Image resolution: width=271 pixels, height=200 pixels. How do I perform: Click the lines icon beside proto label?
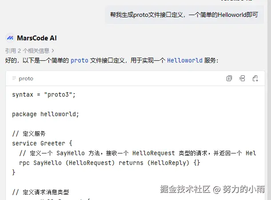14,78
